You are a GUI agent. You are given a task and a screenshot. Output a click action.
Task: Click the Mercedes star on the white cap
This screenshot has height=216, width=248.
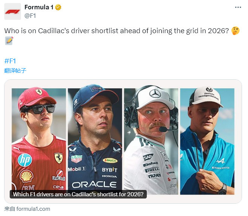tap(155, 93)
